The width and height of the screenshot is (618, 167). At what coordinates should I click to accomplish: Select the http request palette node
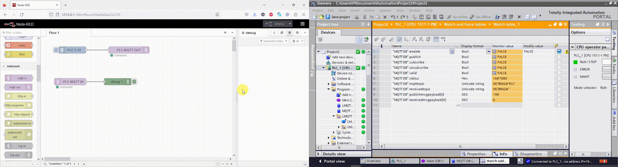click(19, 114)
